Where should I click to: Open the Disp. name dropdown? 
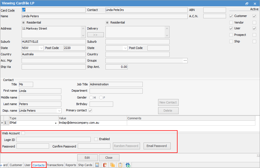point(59,111)
